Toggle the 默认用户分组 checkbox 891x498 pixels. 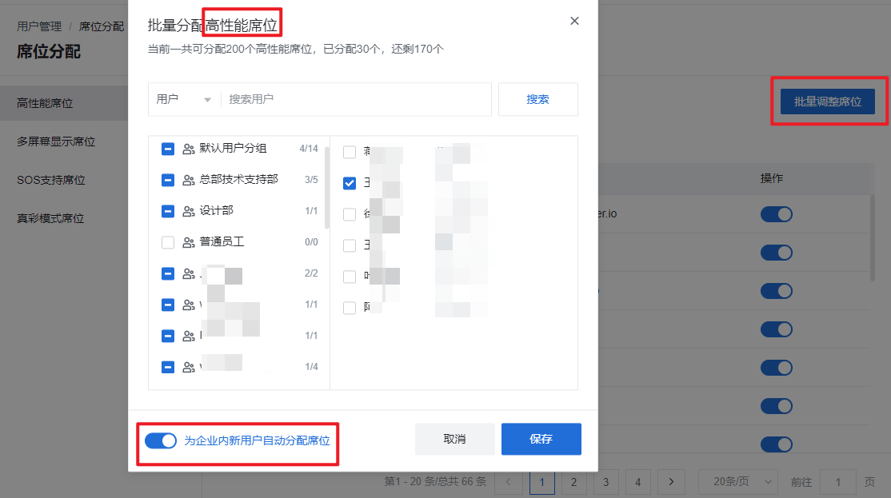point(168,149)
